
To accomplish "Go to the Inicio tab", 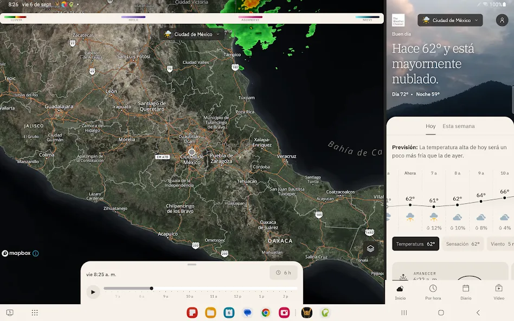I will pyautogui.click(x=400, y=292).
